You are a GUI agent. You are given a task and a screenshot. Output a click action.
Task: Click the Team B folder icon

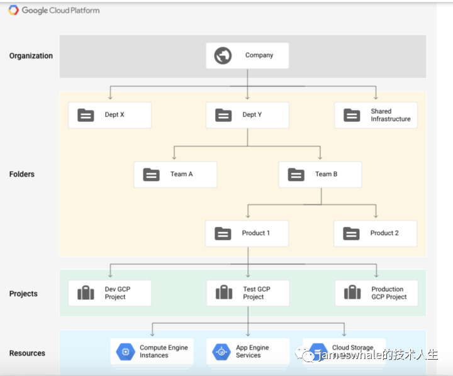[296, 174]
